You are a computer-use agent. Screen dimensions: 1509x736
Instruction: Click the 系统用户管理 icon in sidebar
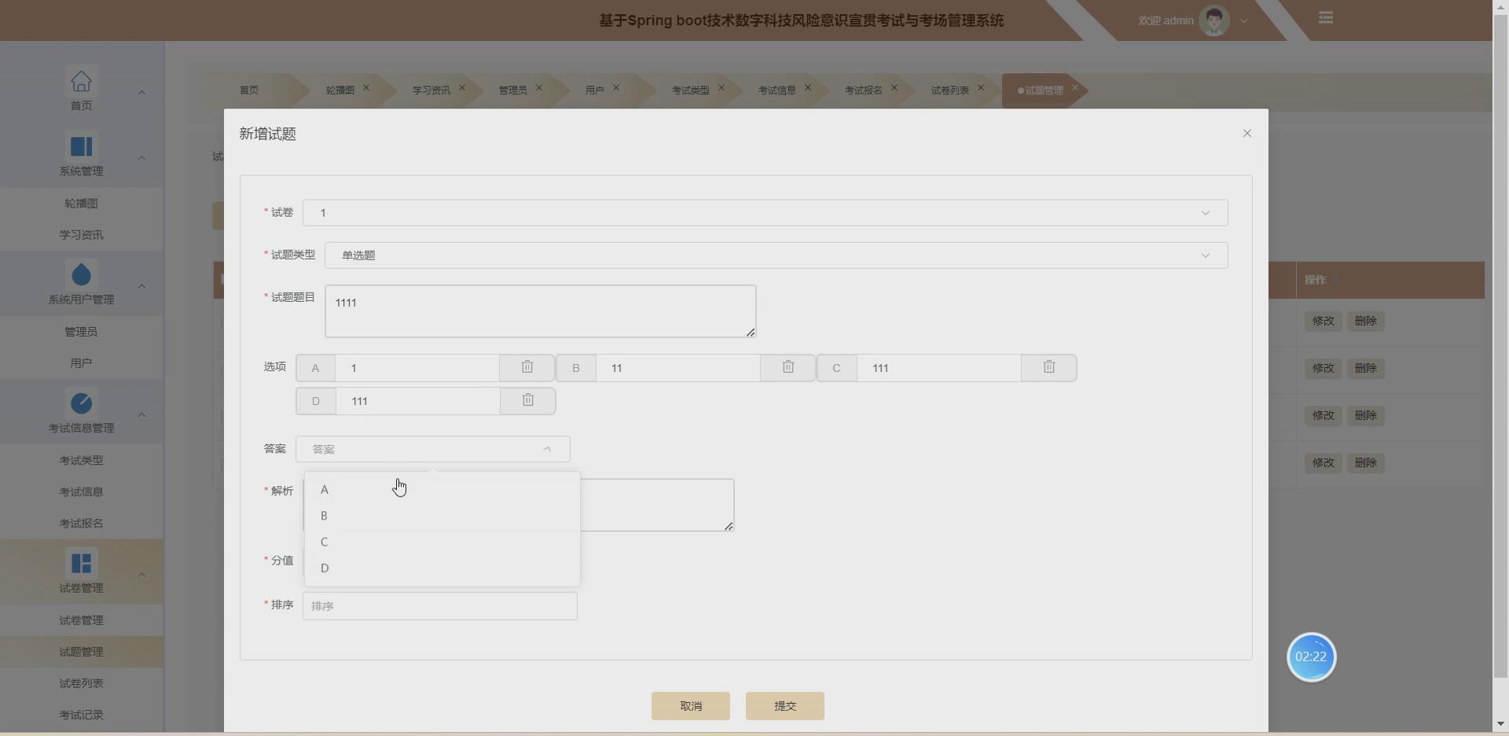click(x=82, y=274)
